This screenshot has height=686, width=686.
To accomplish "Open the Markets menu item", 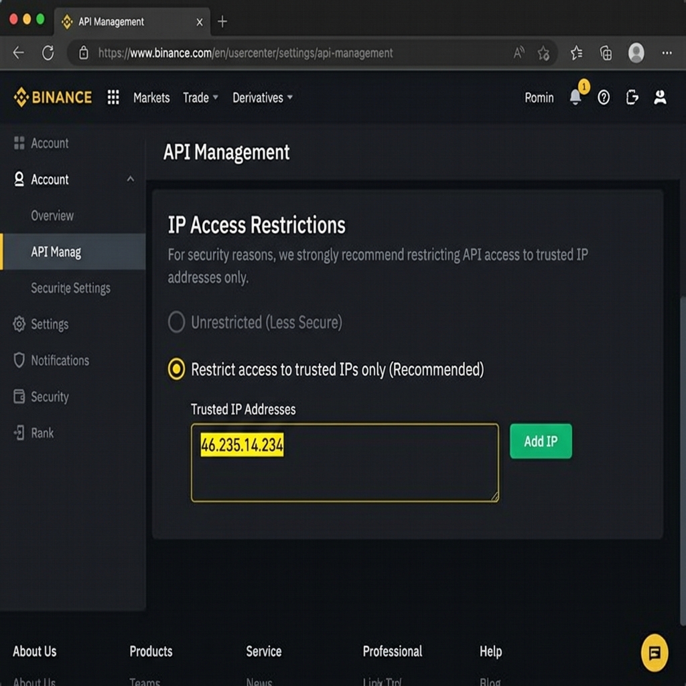I will coord(151,98).
